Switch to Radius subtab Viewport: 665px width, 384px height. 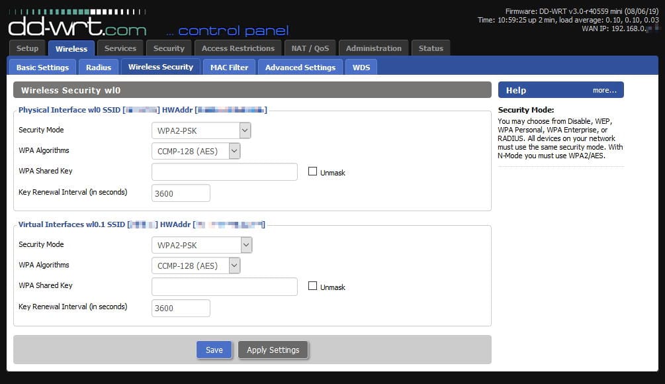coord(99,67)
